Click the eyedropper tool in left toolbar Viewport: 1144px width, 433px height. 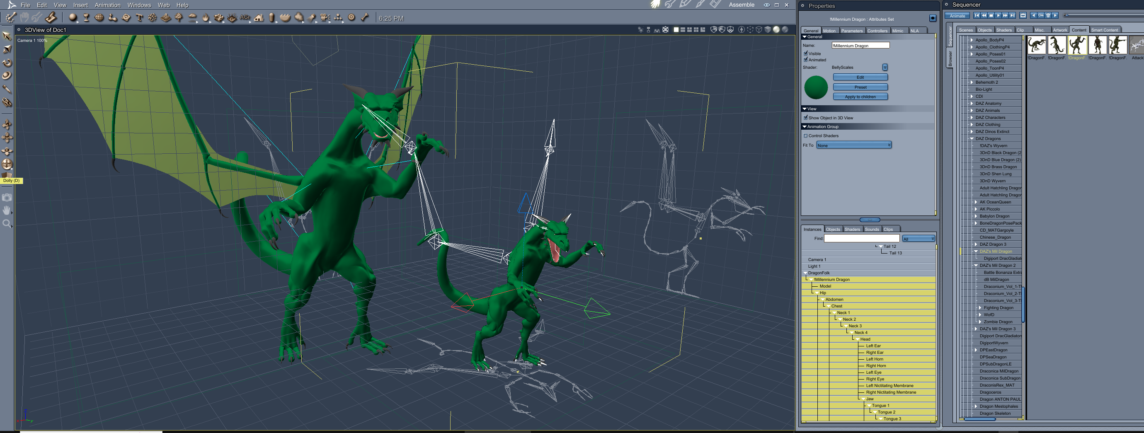click(x=7, y=89)
